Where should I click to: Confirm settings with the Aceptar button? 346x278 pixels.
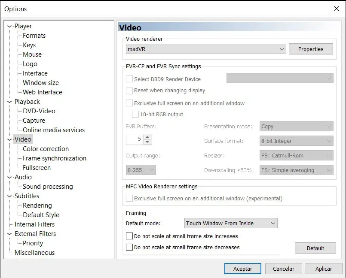[242, 269]
